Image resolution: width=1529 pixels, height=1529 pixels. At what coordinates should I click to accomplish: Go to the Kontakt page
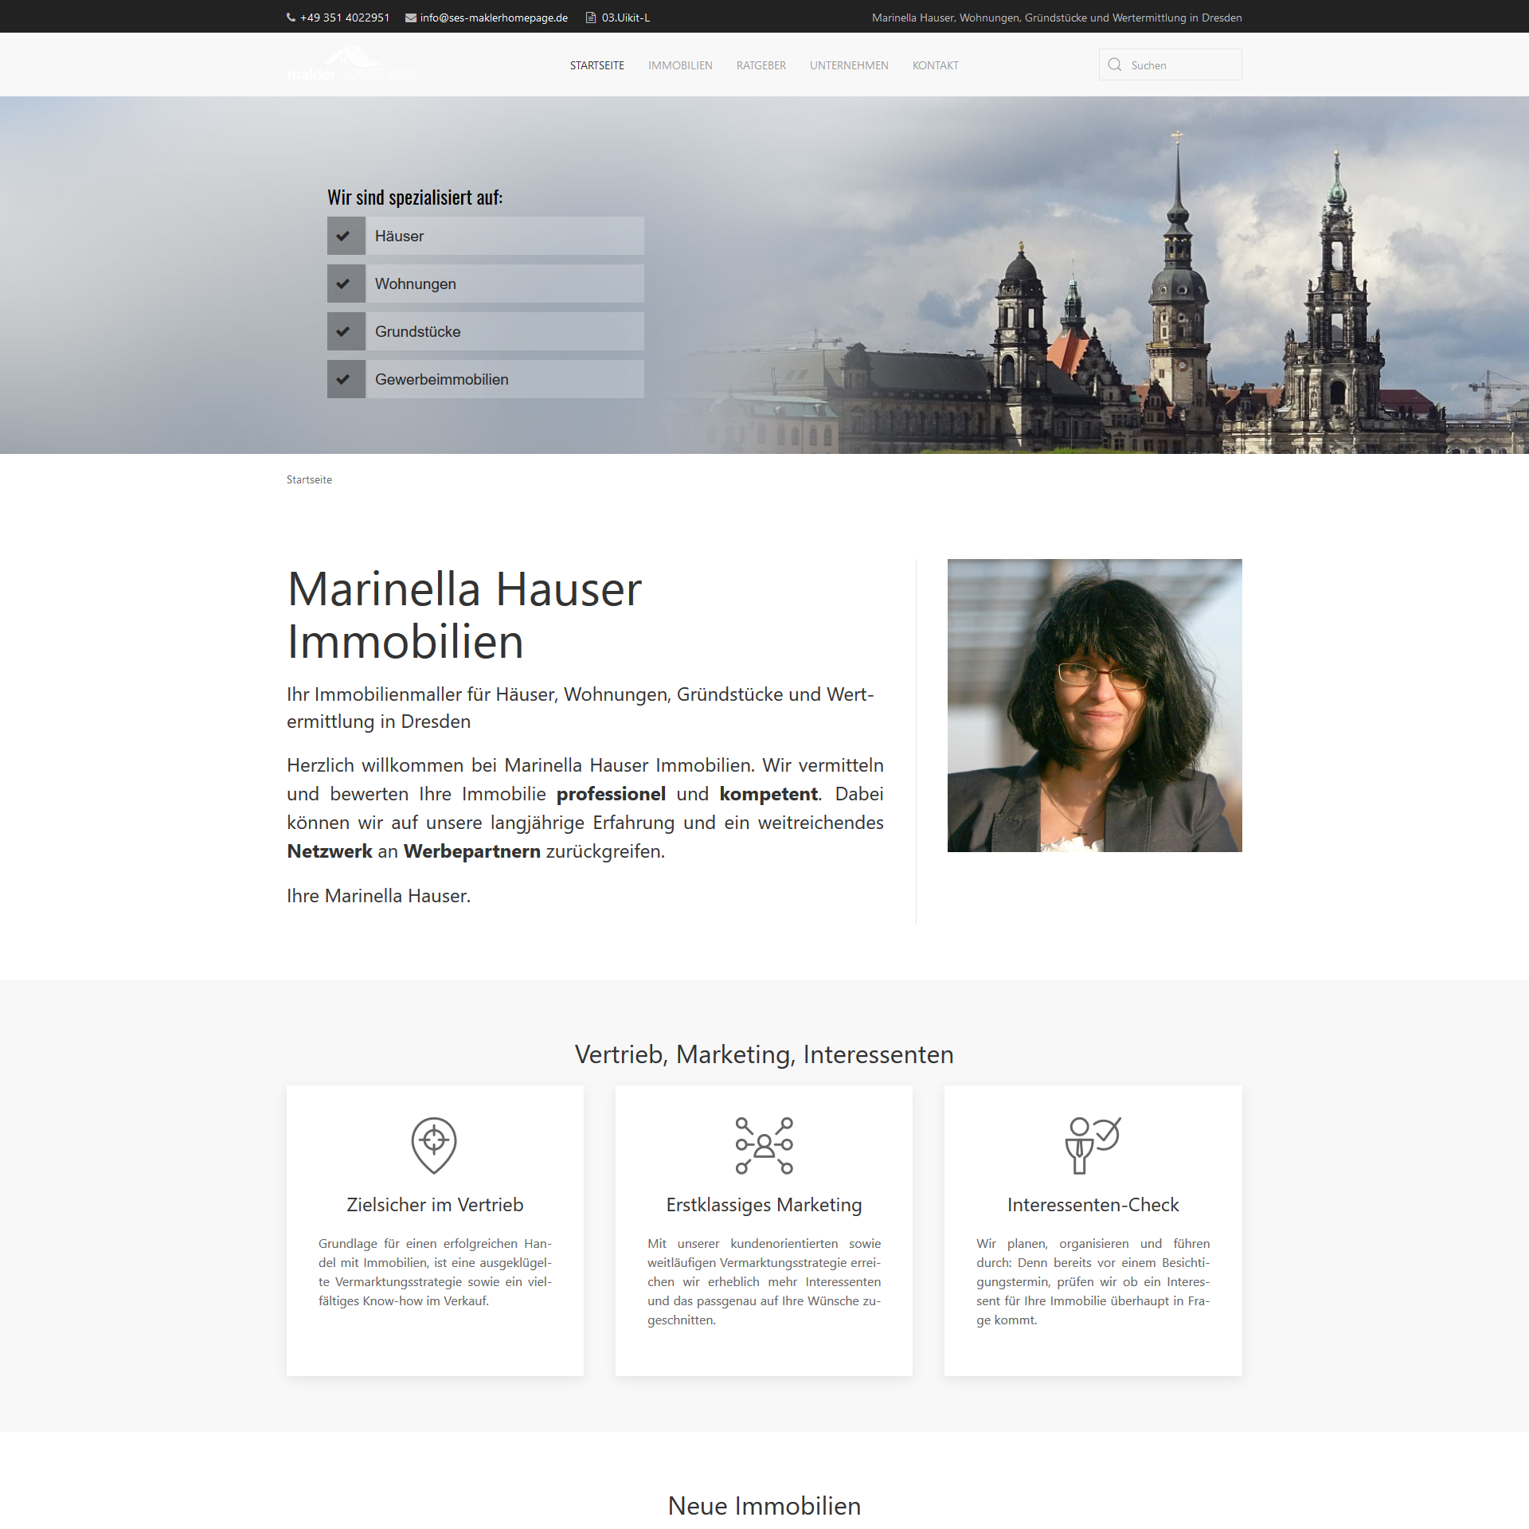click(935, 65)
